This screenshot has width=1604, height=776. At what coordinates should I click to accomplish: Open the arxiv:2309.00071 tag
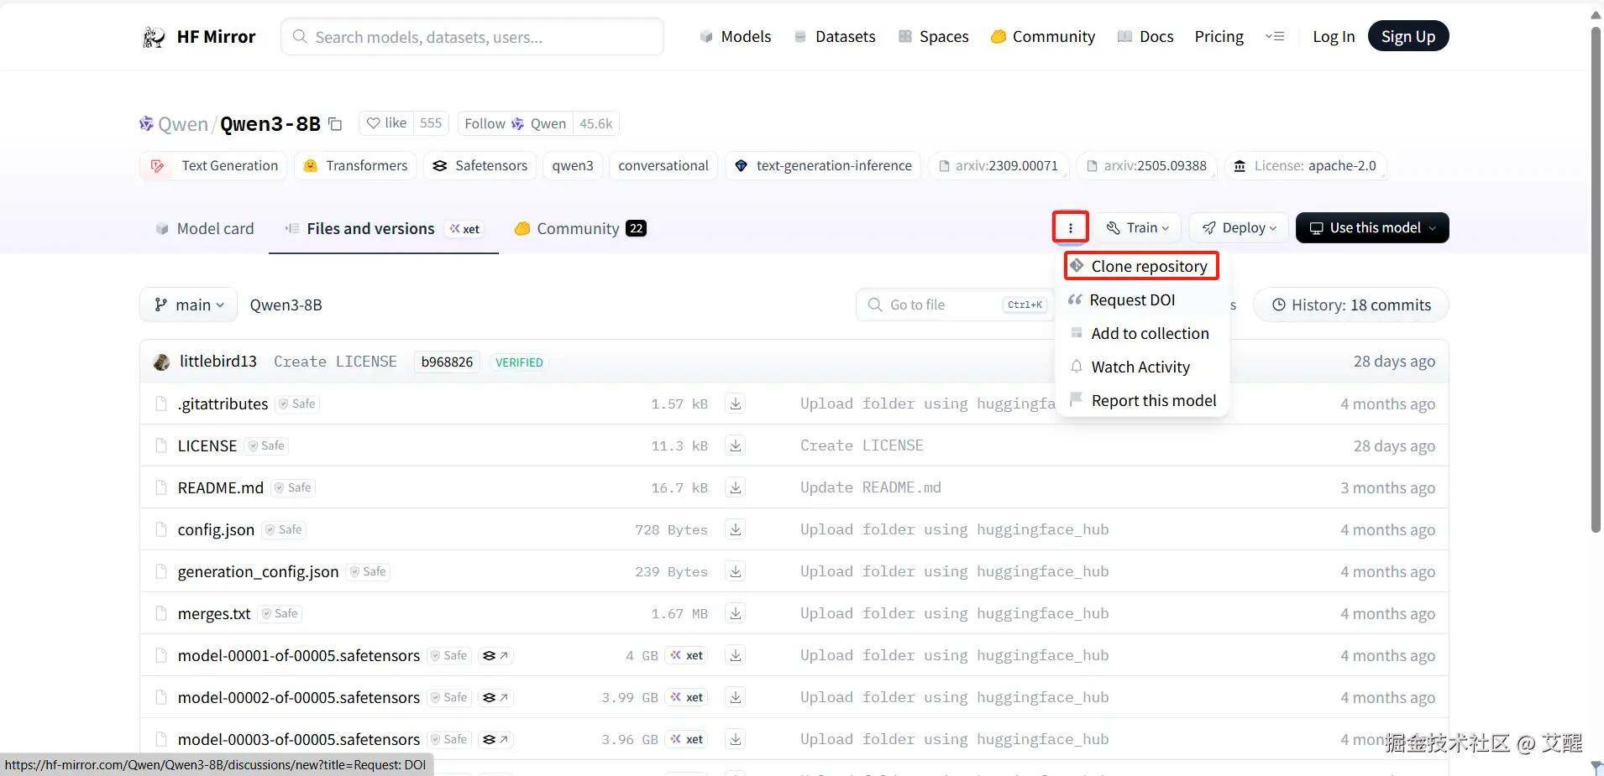[x=999, y=166]
